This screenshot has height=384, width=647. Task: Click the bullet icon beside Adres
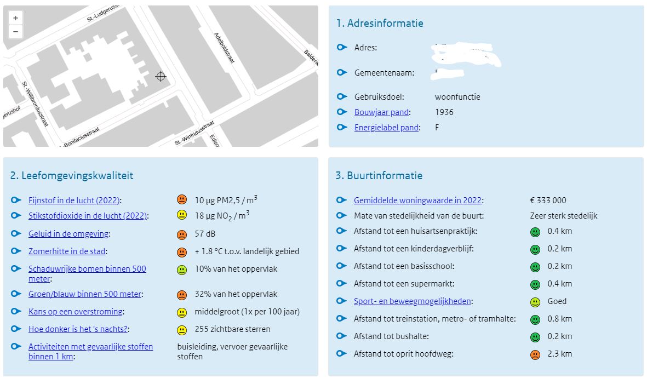point(342,47)
